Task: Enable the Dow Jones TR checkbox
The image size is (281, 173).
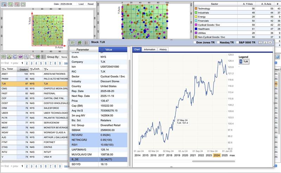Action: click(x=195, y=42)
